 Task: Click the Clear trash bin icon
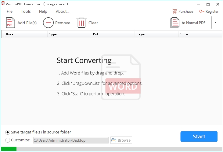tap(81, 23)
